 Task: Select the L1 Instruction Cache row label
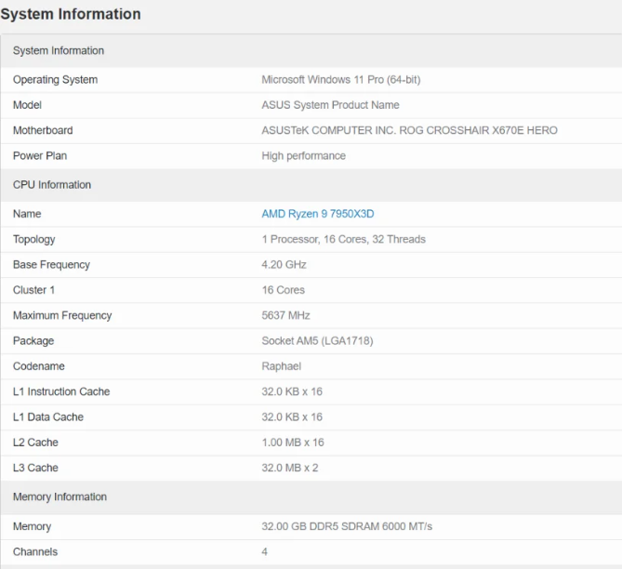pyautogui.click(x=61, y=391)
